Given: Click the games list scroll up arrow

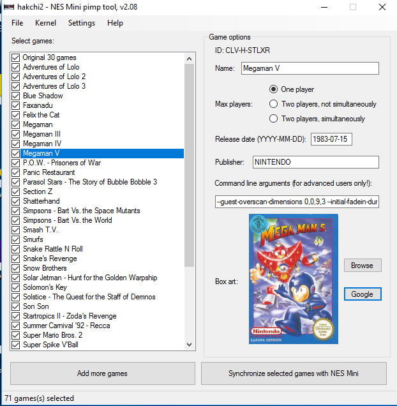Looking at the screenshot, I should click(189, 58).
